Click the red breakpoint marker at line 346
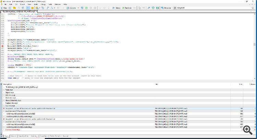This screenshot has height=139, width=257. click(2, 46)
